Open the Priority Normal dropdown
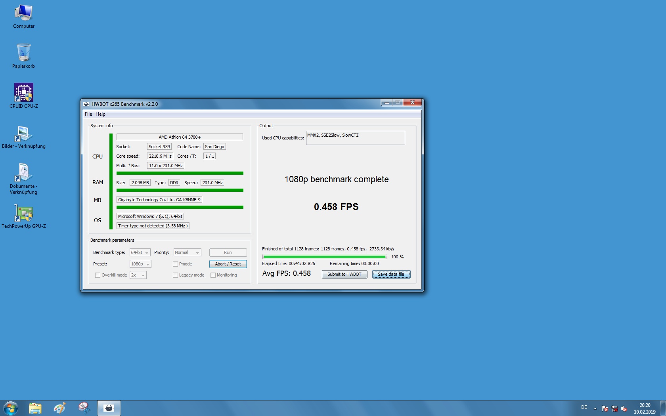This screenshot has height=416, width=666. 188,253
